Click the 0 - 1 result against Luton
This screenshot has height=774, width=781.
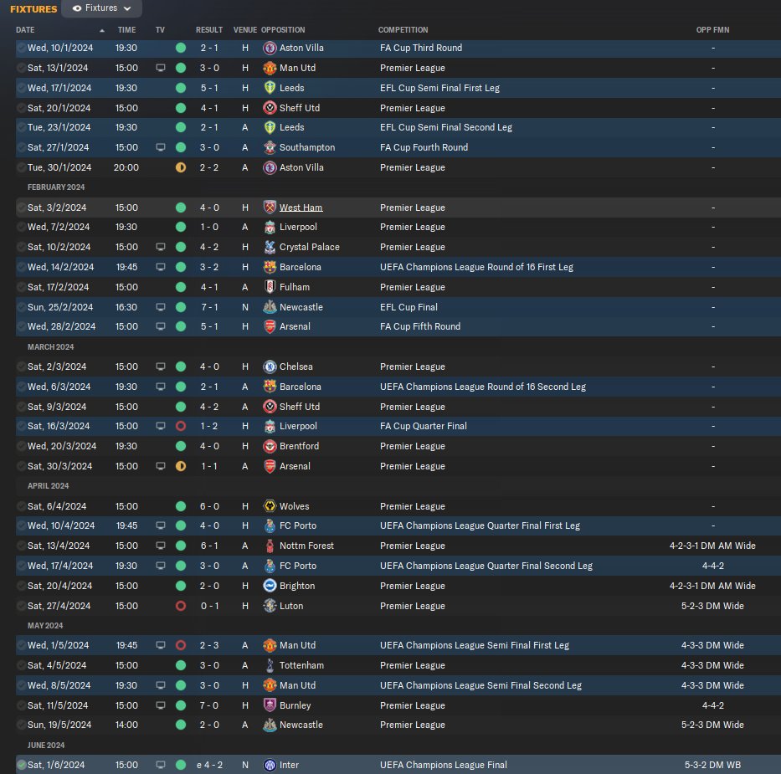tap(209, 606)
